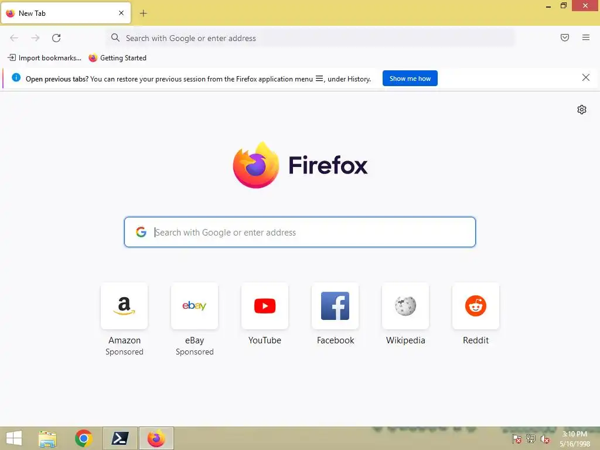Reload the page with the refresh icon

point(56,38)
